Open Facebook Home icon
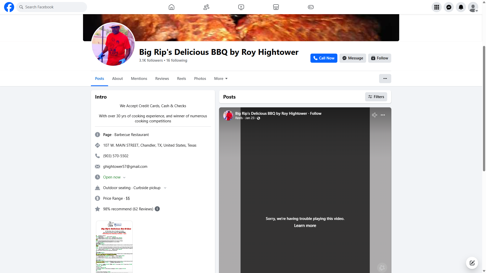Screen dimensions: 486x273 point(171,7)
